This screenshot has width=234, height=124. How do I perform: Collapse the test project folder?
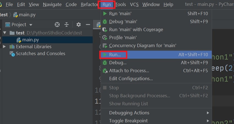point(5,33)
